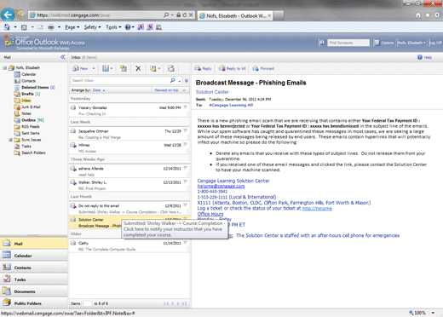Click the browser back arrow button
Viewport: 443px width, 317px height.
[x=8, y=14]
